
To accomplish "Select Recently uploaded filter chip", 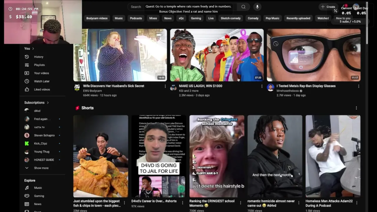I will click(298, 18).
